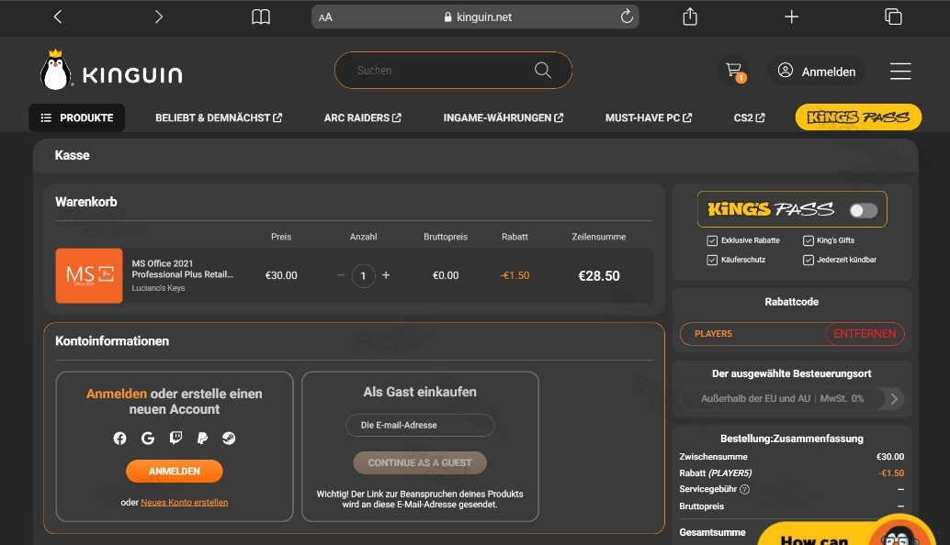
Task: Sign in using the PayPal icon
Action: pos(201,438)
